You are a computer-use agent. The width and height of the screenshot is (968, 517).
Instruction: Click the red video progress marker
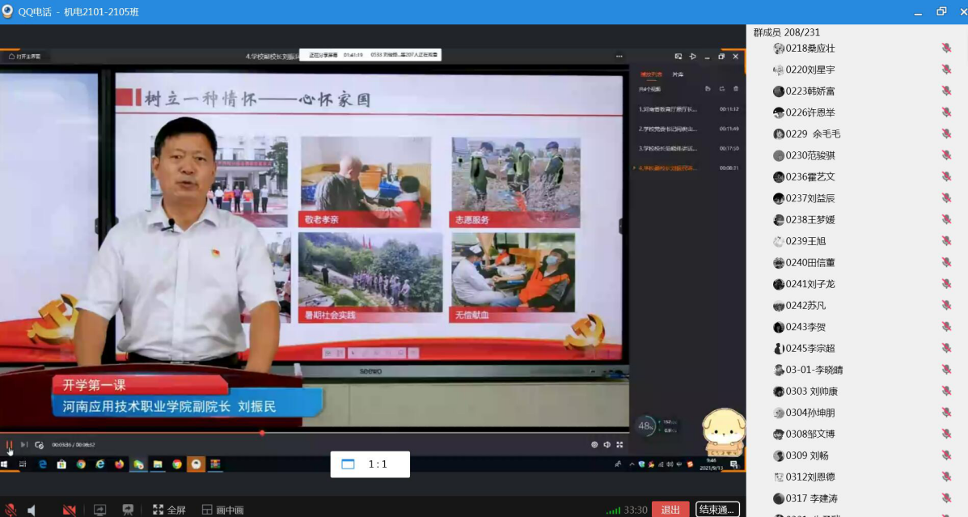click(262, 433)
